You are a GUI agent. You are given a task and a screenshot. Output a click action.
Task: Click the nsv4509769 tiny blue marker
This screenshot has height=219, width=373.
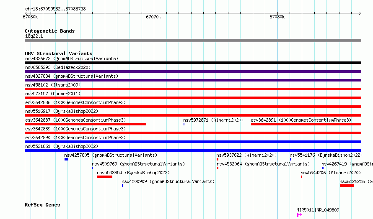93,168
